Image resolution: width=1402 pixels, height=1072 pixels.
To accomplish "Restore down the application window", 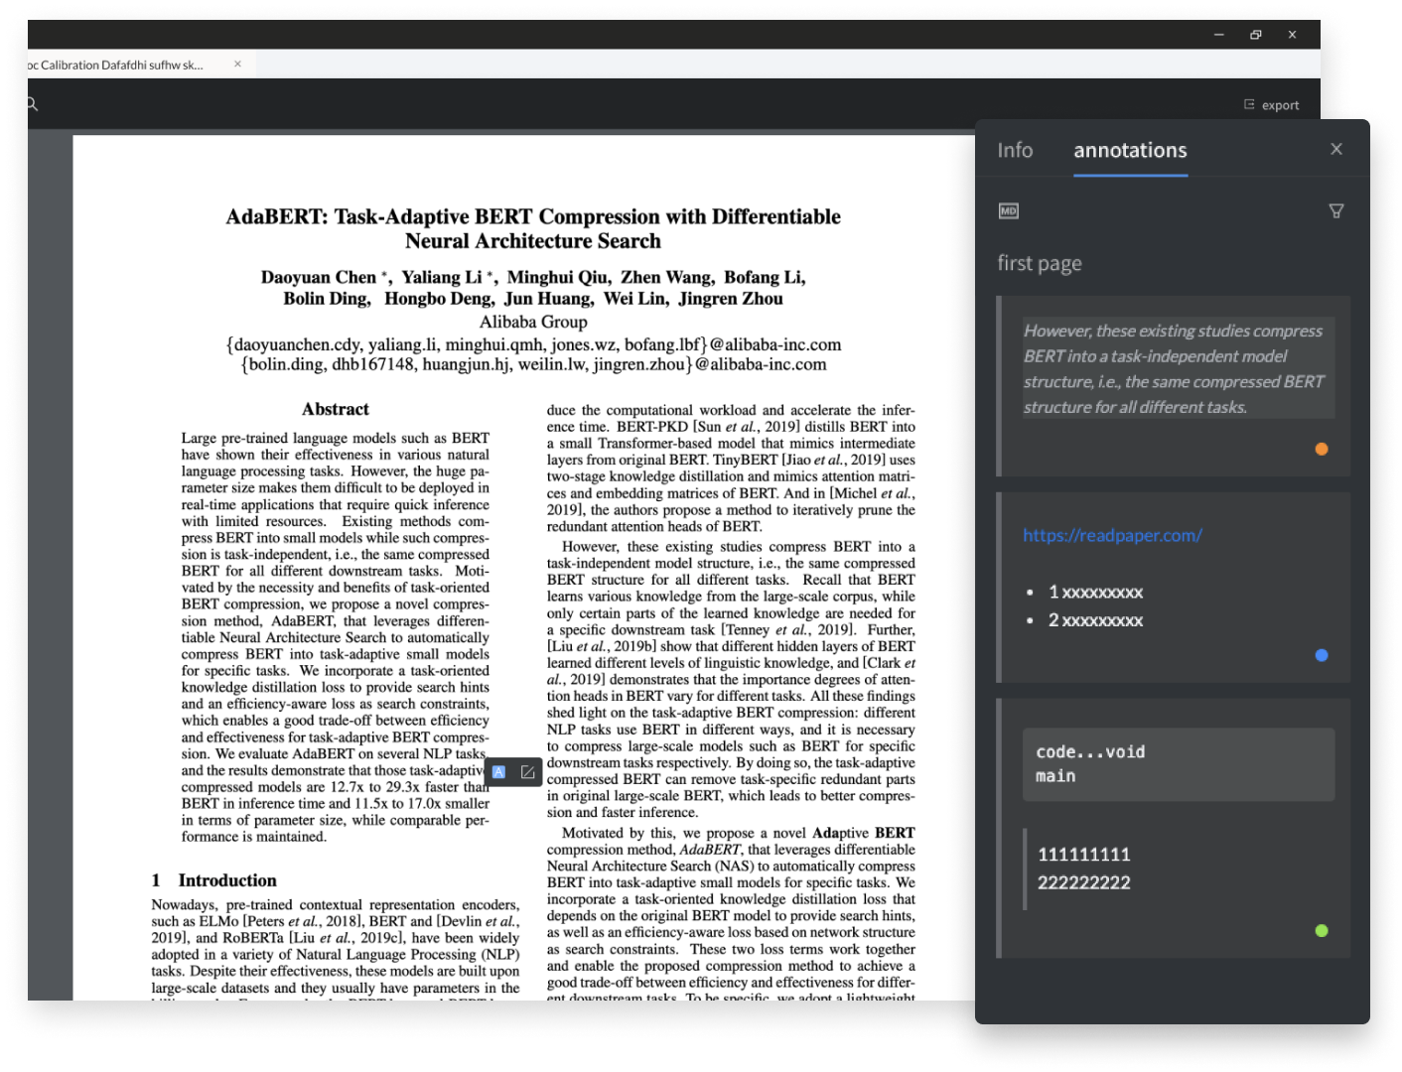I will [1255, 35].
